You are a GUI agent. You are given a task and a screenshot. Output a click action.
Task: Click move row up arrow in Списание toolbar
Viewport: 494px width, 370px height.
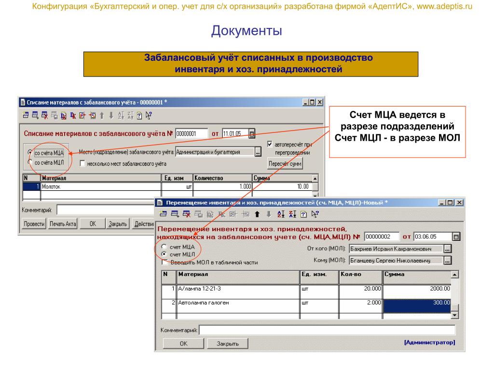click(102, 116)
